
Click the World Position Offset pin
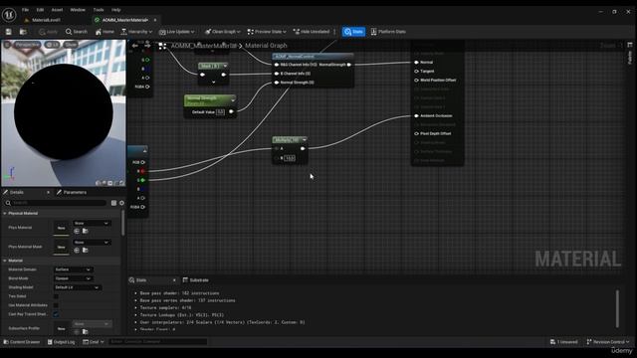pos(416,80)
